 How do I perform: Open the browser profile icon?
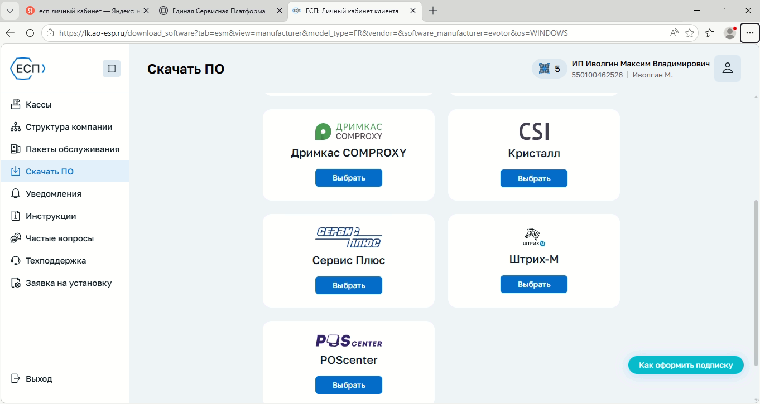pyautogui.click(x=730, y=33)
